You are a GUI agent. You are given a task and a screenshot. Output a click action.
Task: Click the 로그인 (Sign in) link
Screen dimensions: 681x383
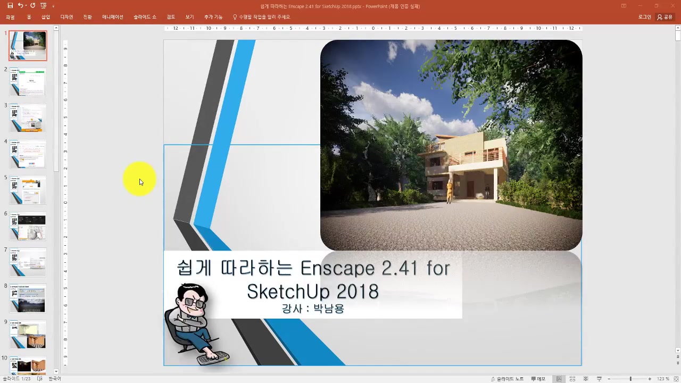pos(644,16)
